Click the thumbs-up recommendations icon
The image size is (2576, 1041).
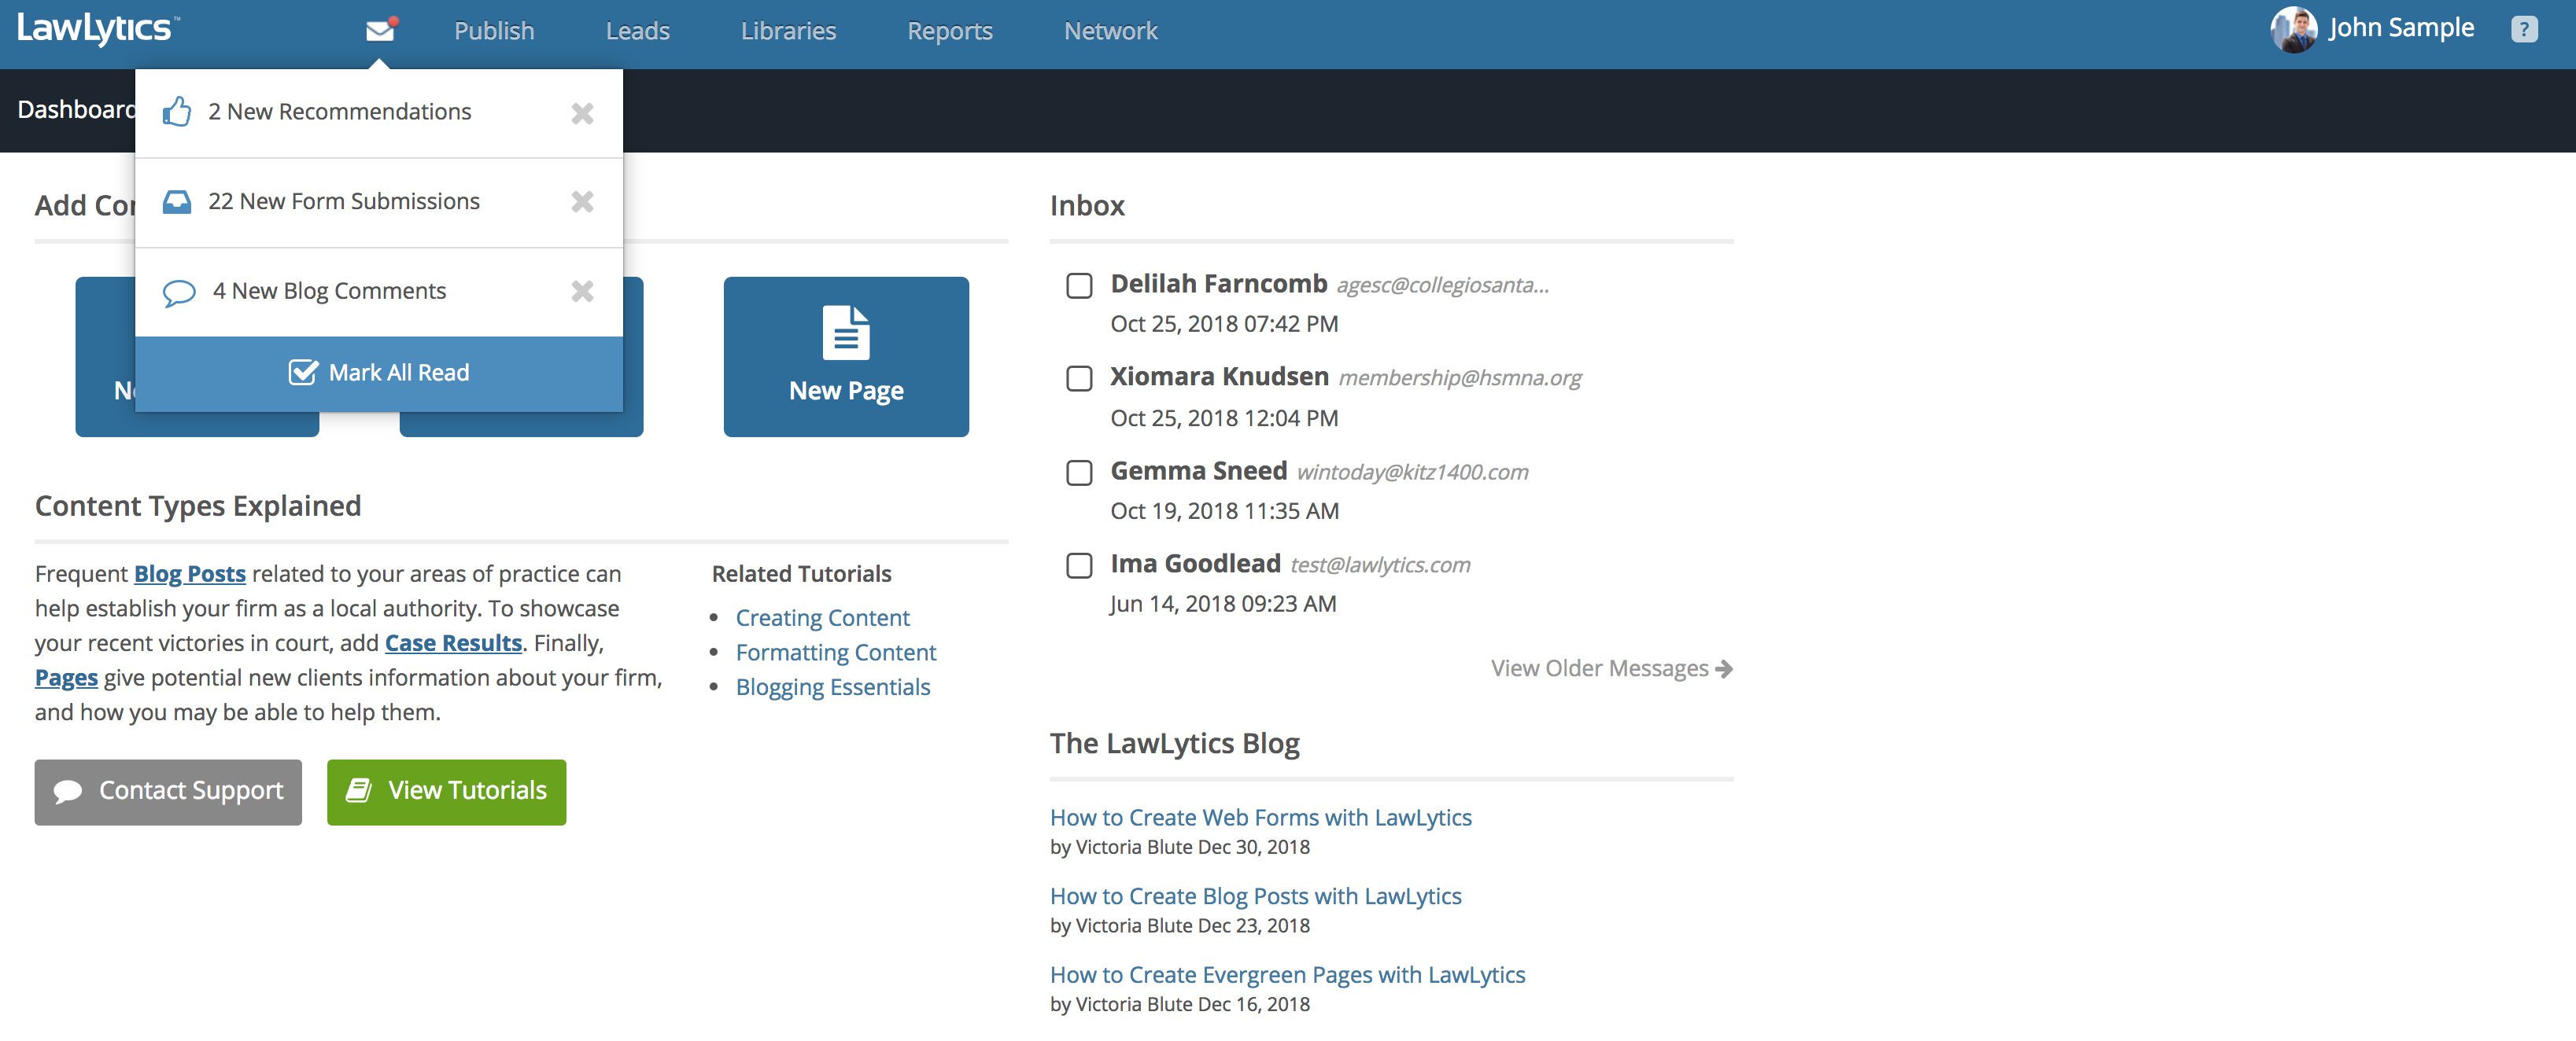(177, 112)
